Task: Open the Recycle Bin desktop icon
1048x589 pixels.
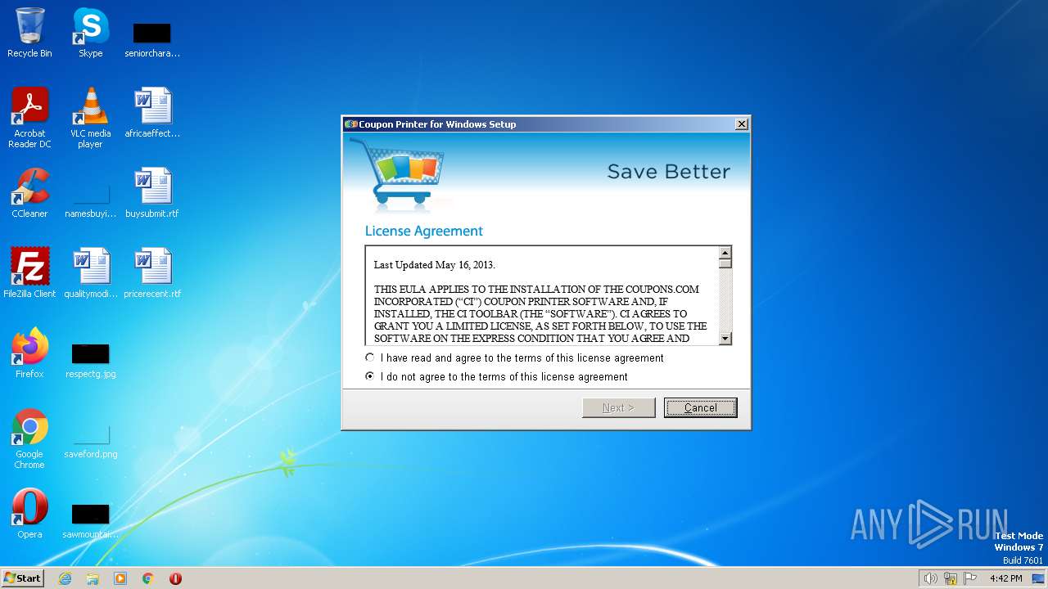Action: (x=29, y=34)
